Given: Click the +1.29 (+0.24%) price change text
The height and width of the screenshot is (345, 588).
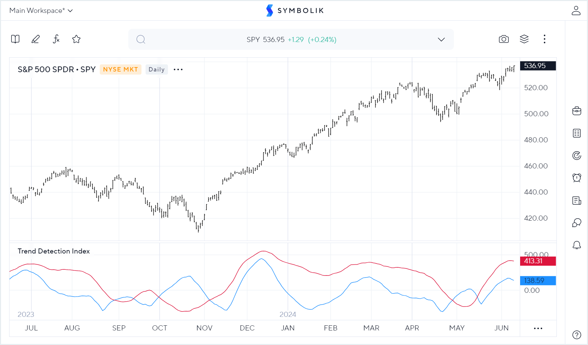Looking at the screenshot, I should coord(312,40).
